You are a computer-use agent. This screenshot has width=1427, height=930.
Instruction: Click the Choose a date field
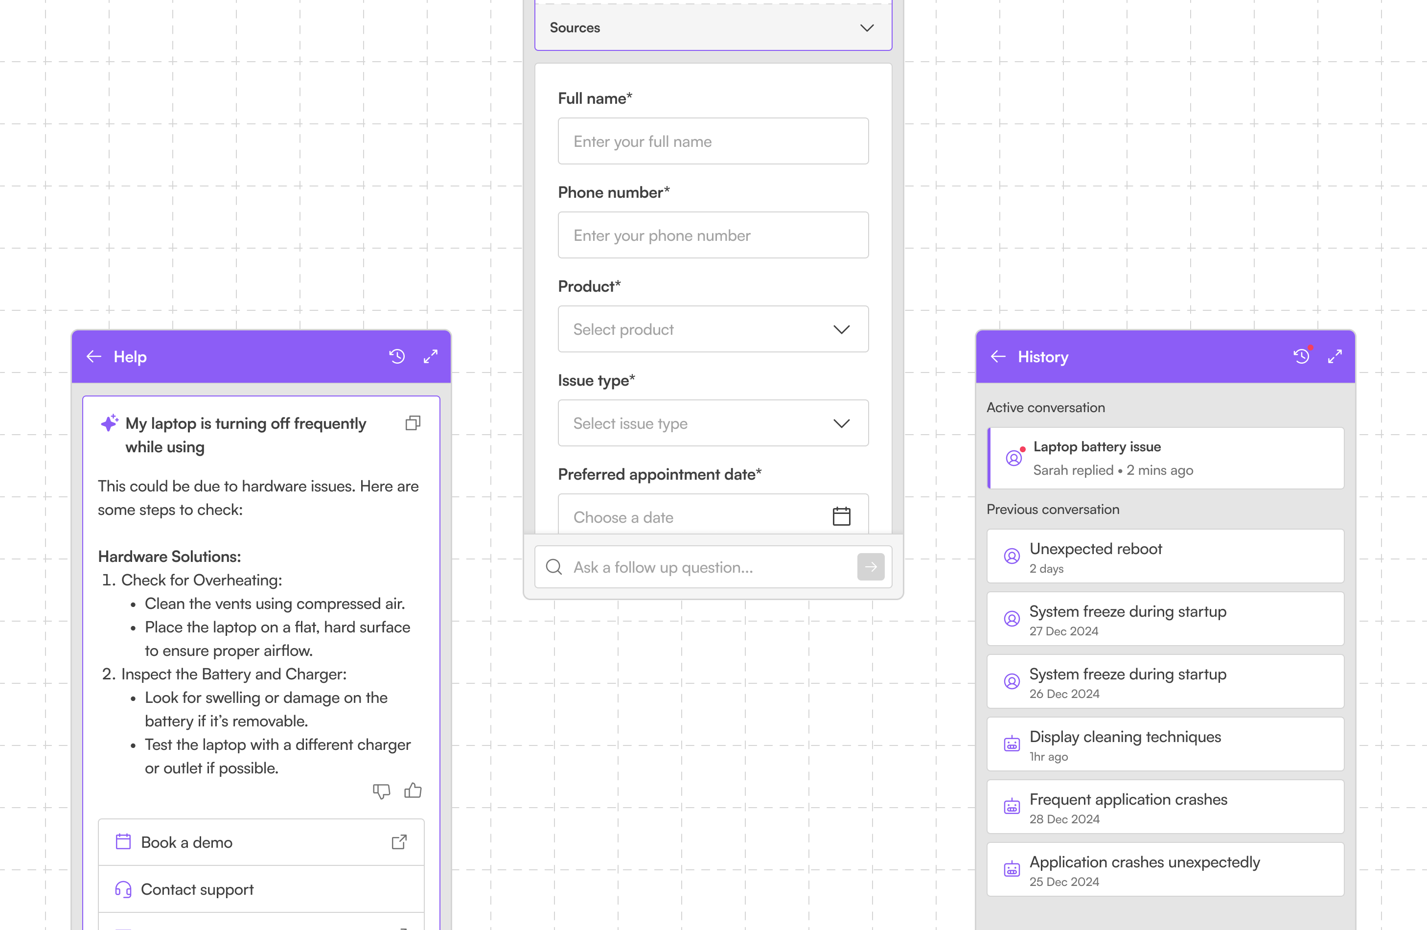pos(713,514)
